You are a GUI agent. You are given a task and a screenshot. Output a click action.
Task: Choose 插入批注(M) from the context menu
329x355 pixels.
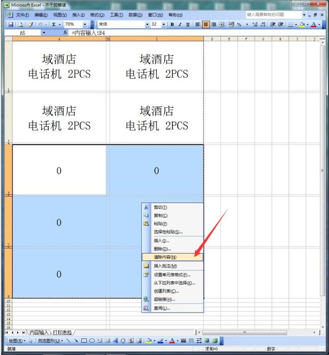pos(173,266)
